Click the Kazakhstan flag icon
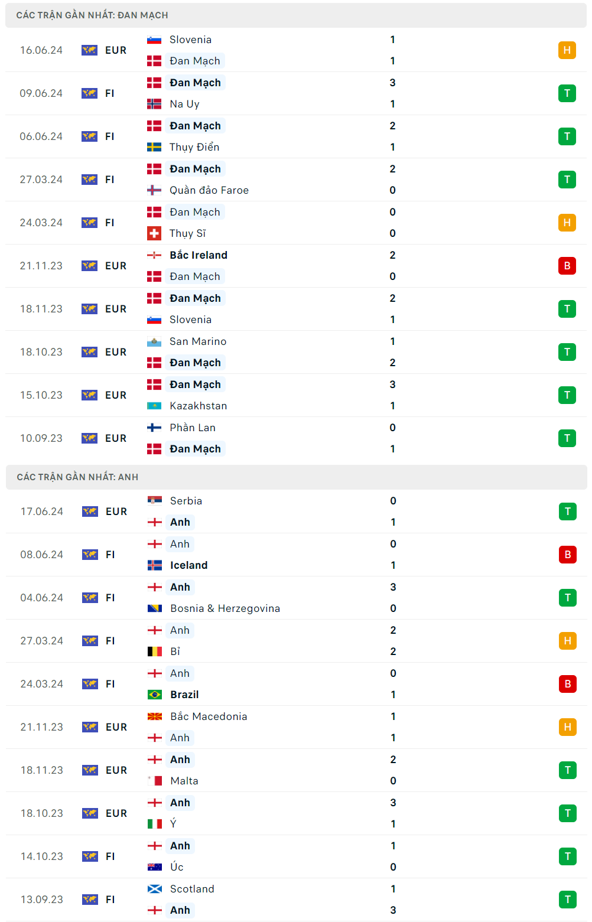Image resolution: width=592 pixels, height=922 pixels. pos(154,406)
